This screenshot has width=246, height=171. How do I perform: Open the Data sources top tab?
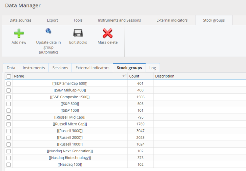[20, 20]
